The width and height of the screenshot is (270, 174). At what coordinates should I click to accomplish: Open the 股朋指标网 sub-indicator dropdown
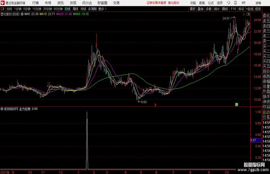tap(2, 109)
